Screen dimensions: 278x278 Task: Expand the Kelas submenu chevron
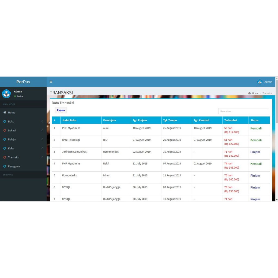click(x=42, y=148)
